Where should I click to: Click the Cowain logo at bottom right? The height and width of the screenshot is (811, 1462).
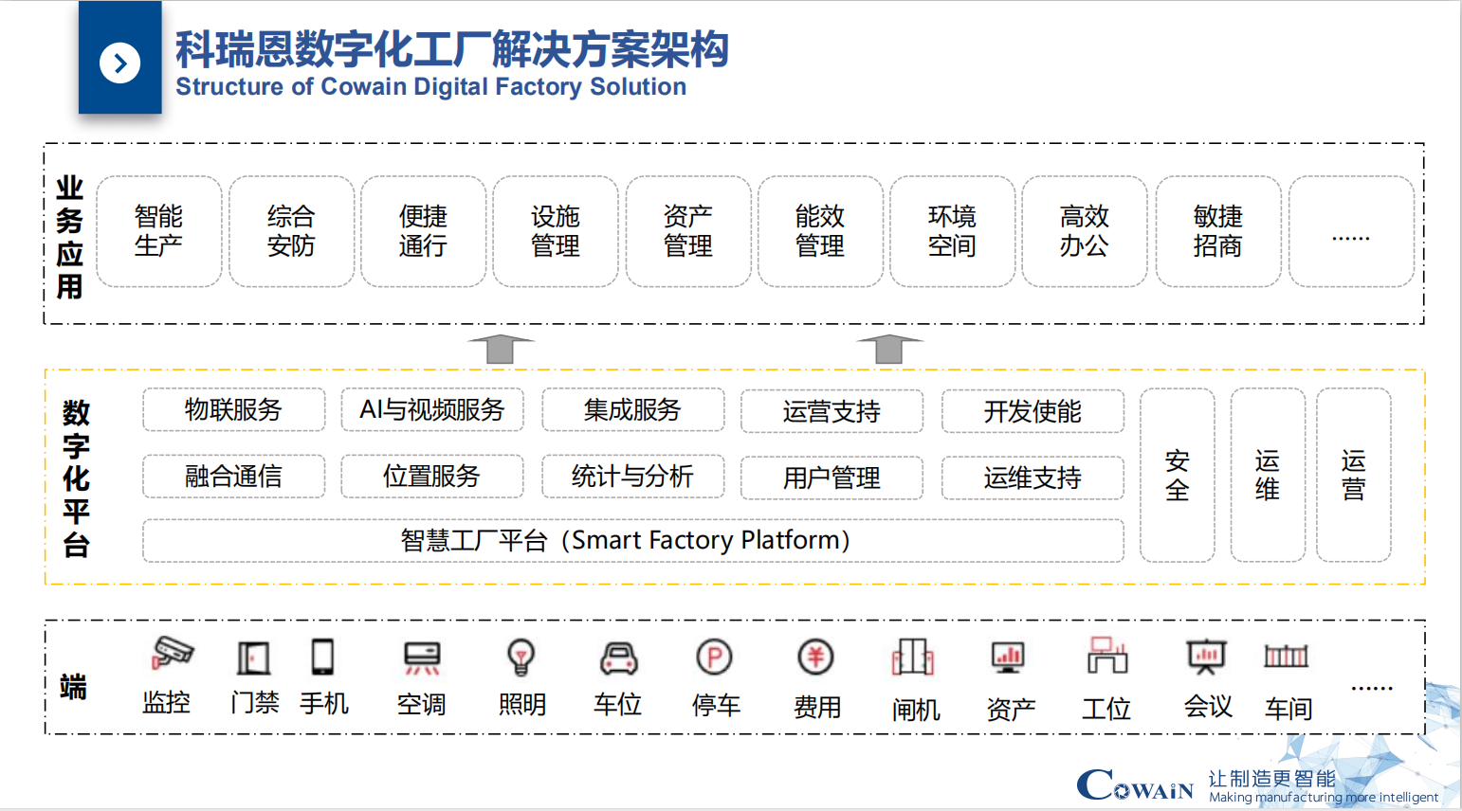tap(1135, 785)
